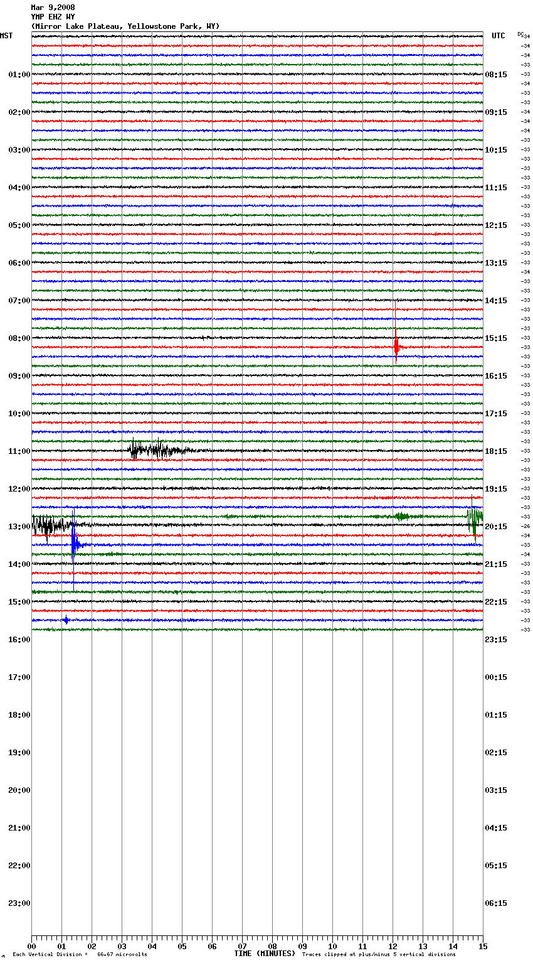
Task: Click the 15:00 MST time label
Action: [x=19, y=601]
